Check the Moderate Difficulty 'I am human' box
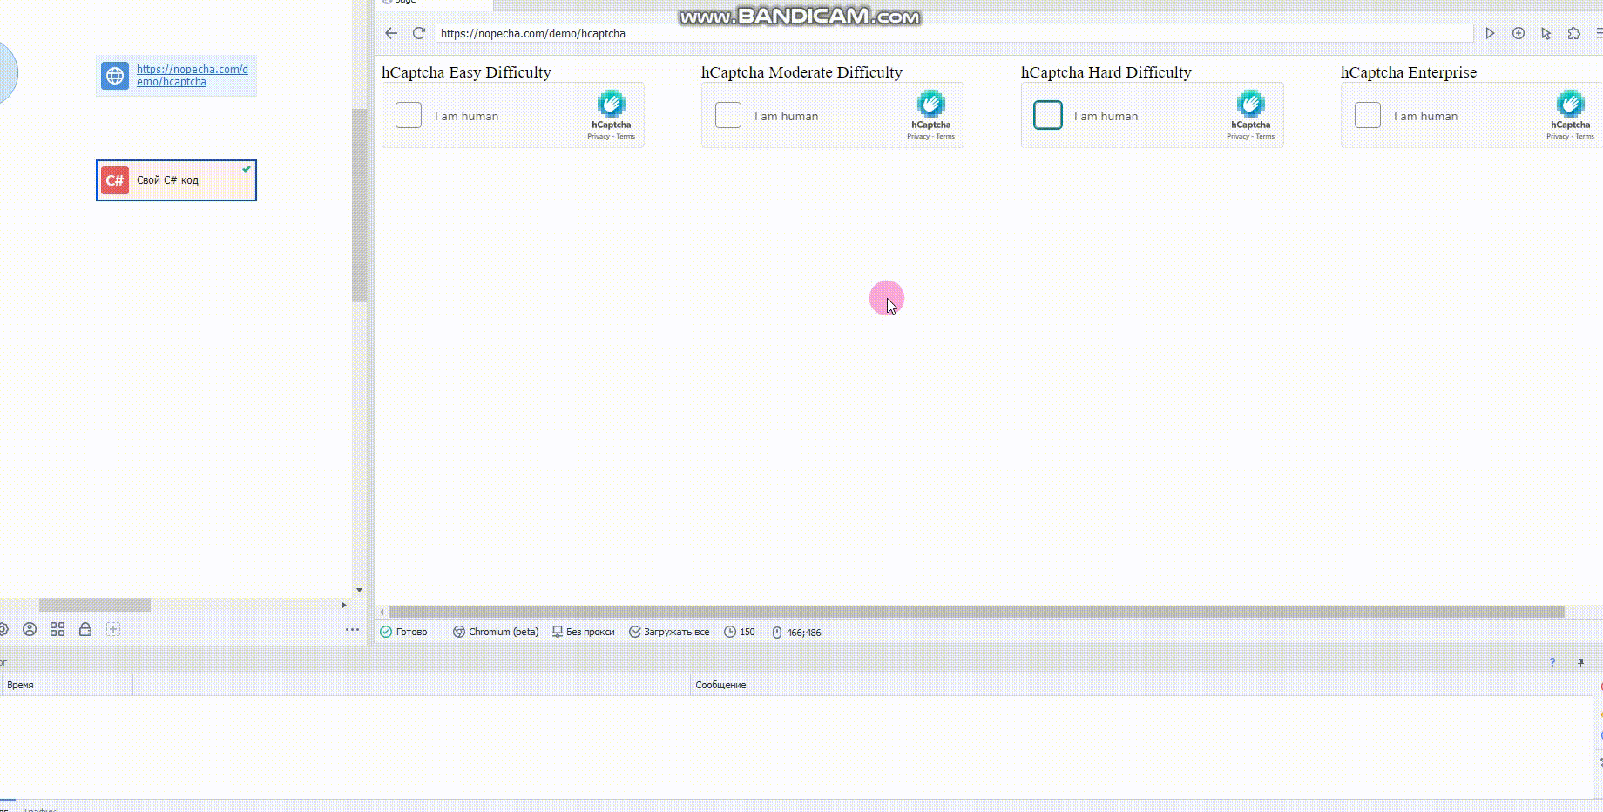The height and width of the screenshot is (812, 1603). [x=728, y=115]
